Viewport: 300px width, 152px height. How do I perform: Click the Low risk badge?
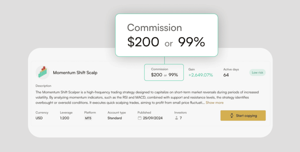coord(257,72)
